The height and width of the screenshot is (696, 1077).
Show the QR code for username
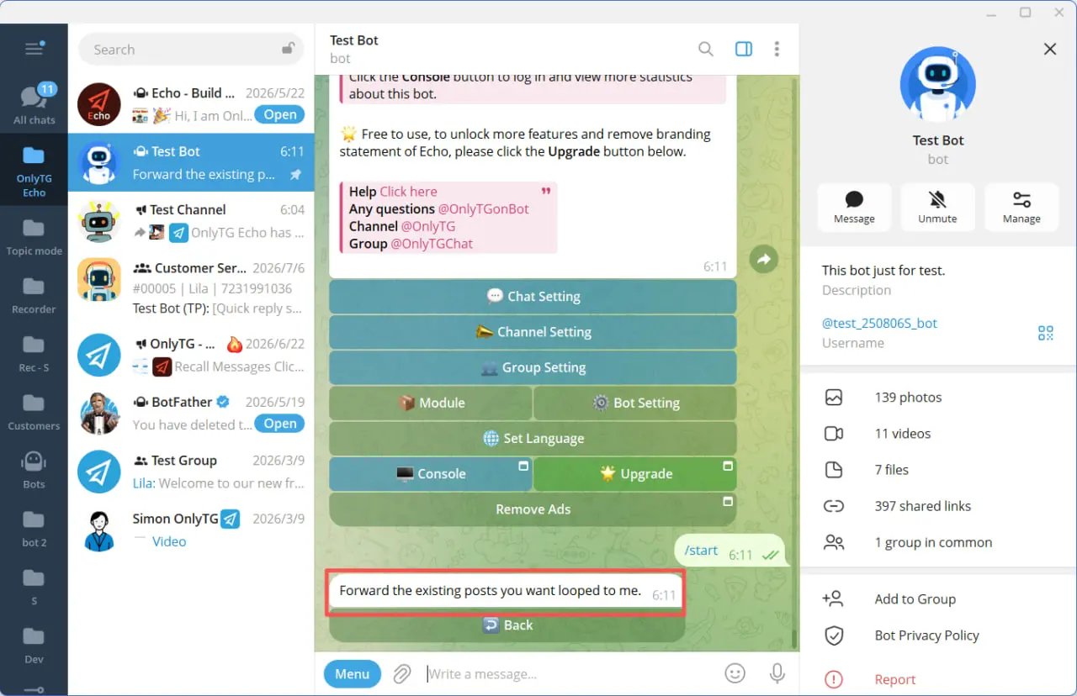point(1046,333)
